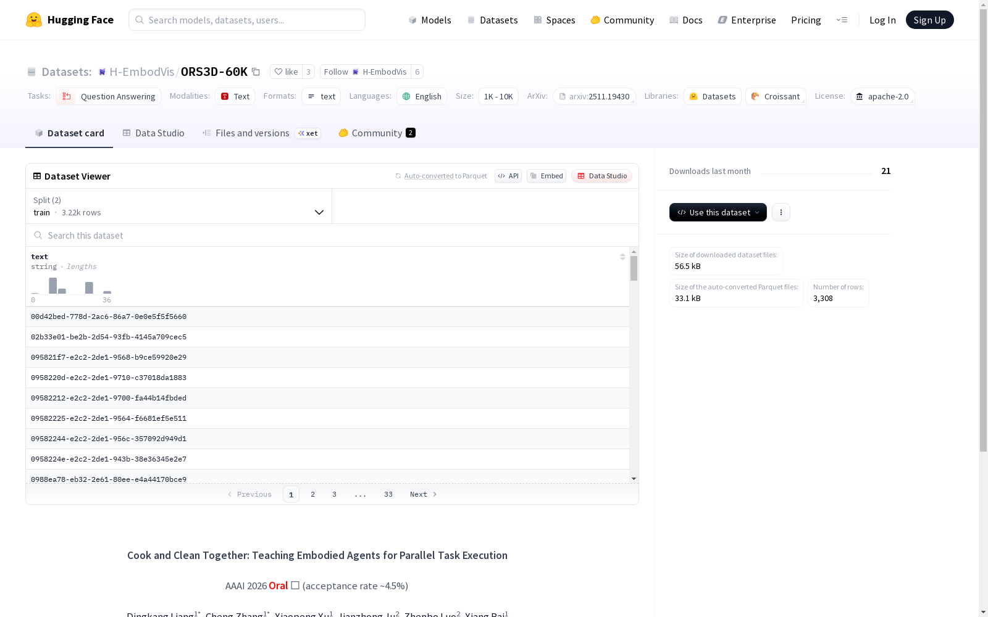
Task: Open the three-dot more options menu
Action: click(781, 212)
